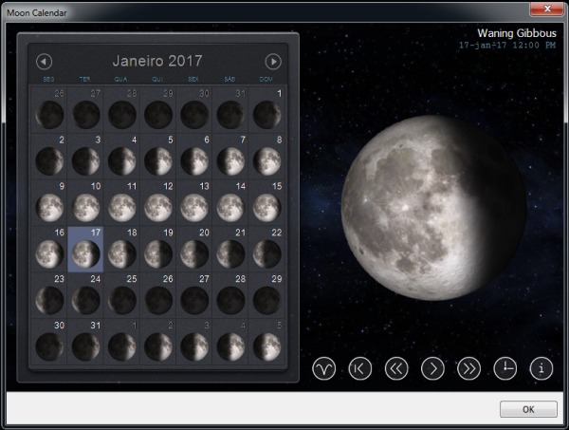Click the double-left rewind arrows icon

(396, 369)
